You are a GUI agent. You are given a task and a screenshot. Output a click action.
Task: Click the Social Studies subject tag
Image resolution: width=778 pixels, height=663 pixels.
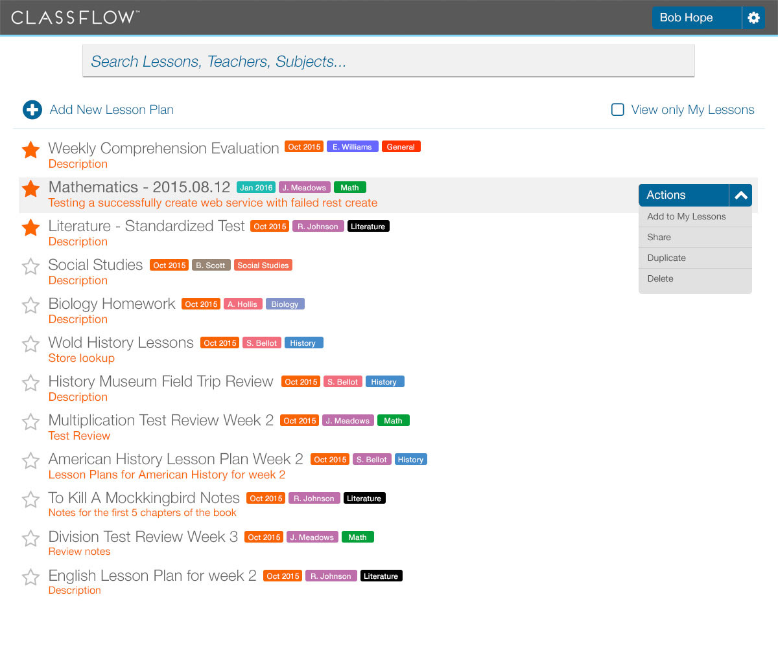pos(263,265)
